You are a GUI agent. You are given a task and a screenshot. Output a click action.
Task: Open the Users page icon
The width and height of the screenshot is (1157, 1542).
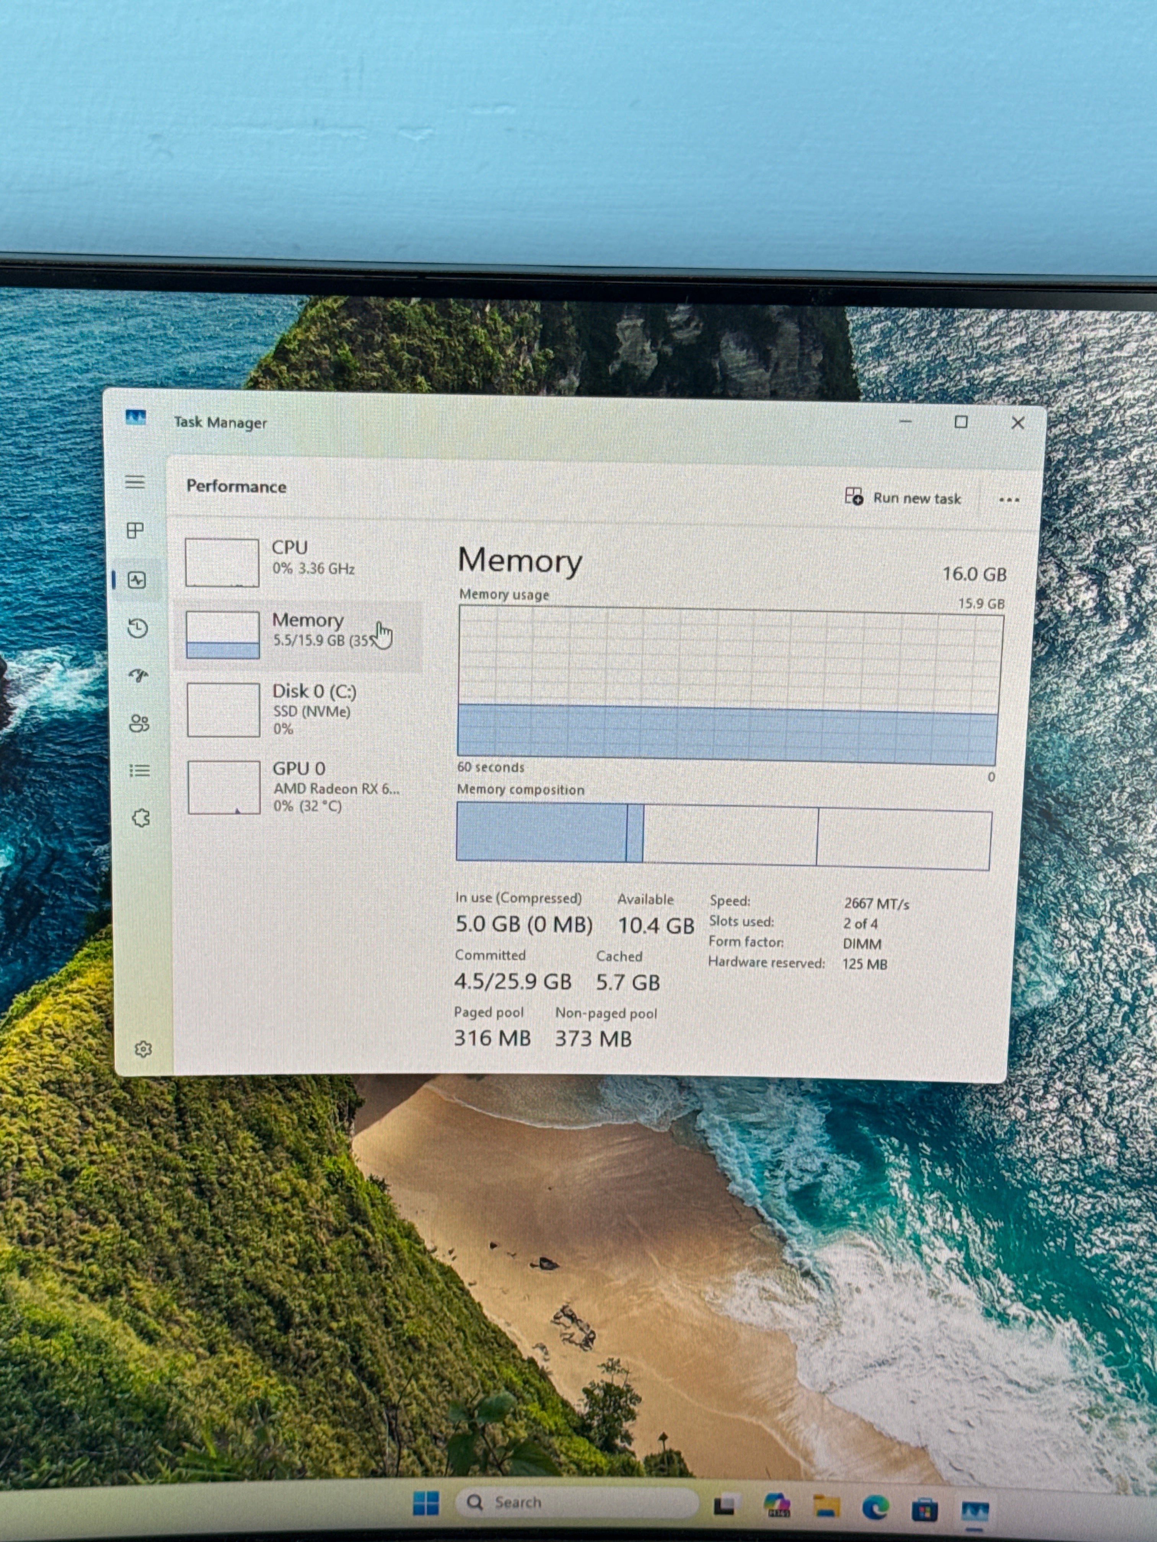pyautogui.click(x=140, y=724)
